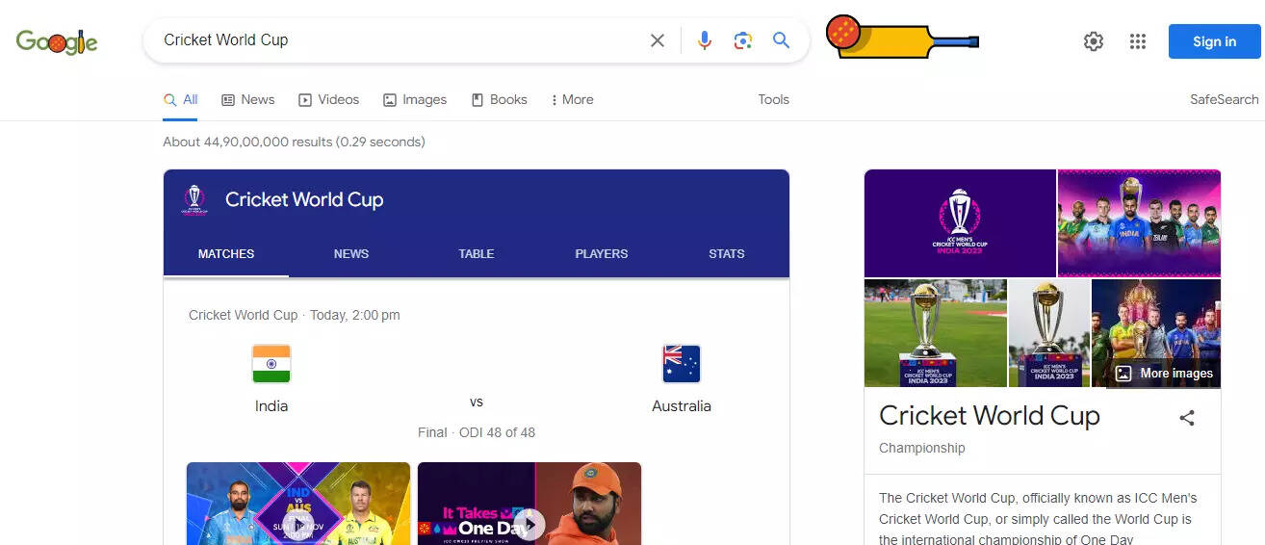Go to Google homepage via logo
Viewport: 1265px width, 545px height.
coord(57,41)
